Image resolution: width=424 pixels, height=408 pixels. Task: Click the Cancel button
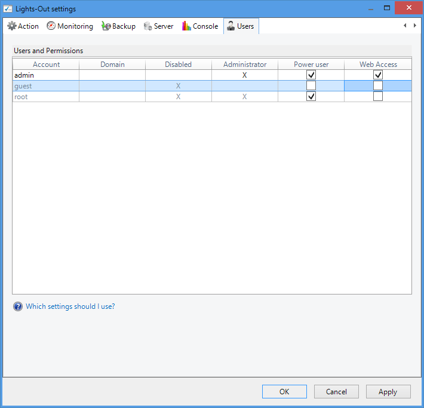coord(336,391)
